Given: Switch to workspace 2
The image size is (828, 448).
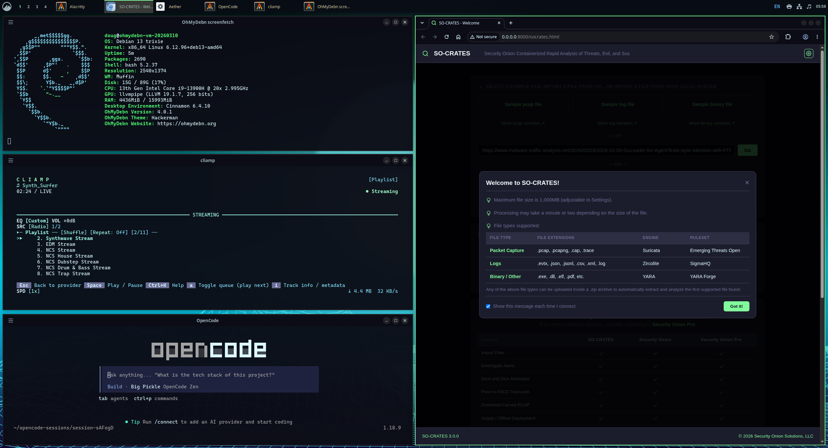Looking at the screenshot, I should point(28,7).
